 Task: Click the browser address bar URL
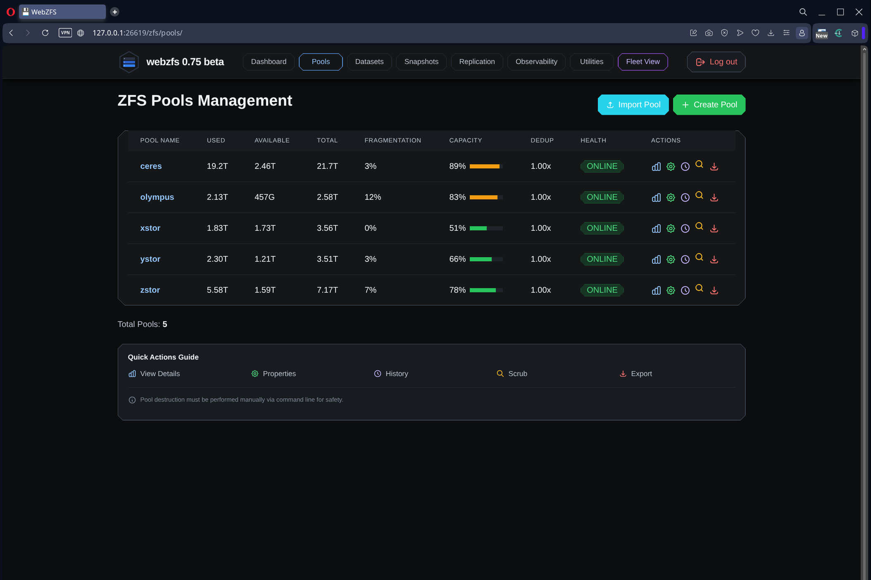(137, 33)
